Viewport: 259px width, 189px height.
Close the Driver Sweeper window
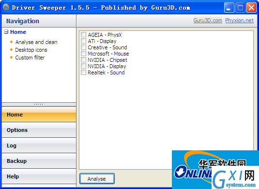tap(251, 7)
